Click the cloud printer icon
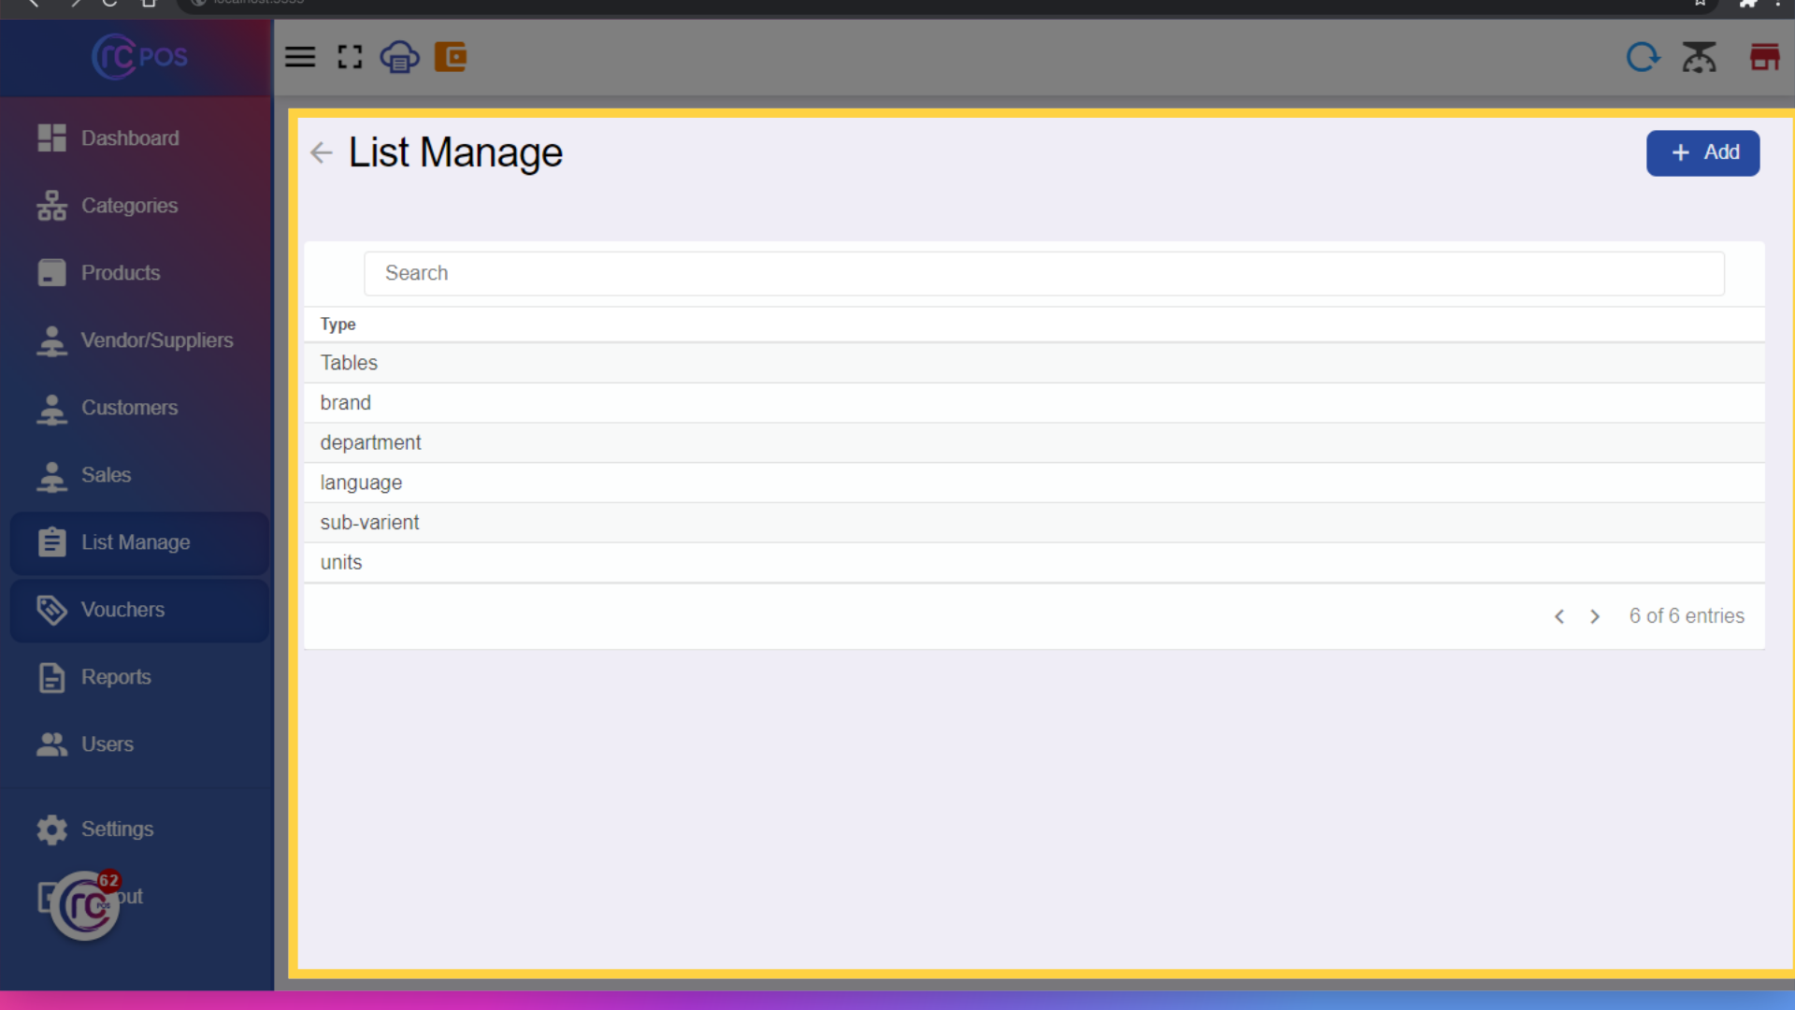Viewport: 1795px width, 1010px height. coord(399,57)
